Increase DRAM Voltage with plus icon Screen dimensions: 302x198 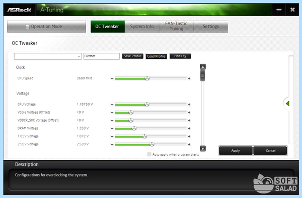coord(189,129)
